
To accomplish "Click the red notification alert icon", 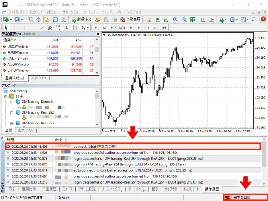I will coord(263,19).
